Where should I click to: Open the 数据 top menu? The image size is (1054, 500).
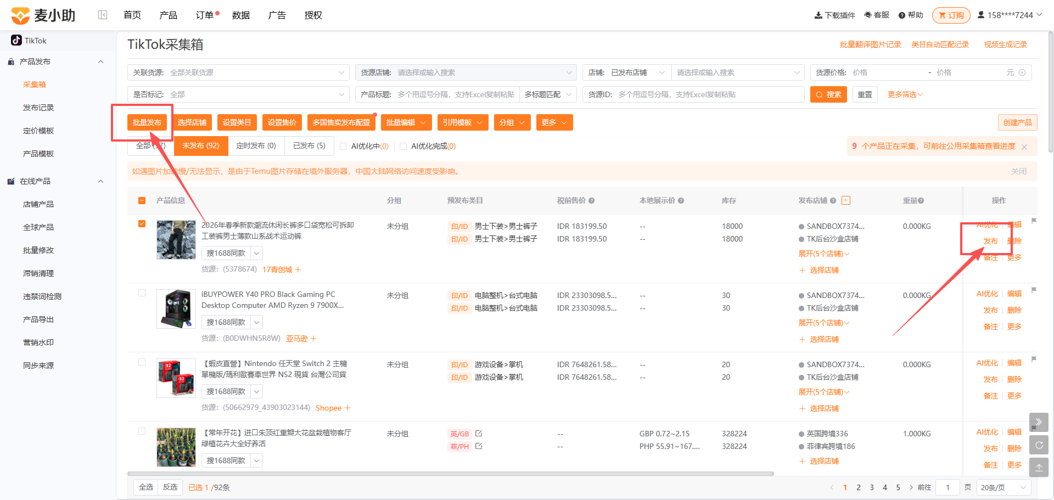click(x=241, y=15)
